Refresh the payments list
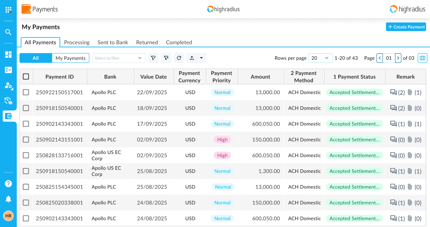This screenshot has height=227, width=430. point(179,58)
